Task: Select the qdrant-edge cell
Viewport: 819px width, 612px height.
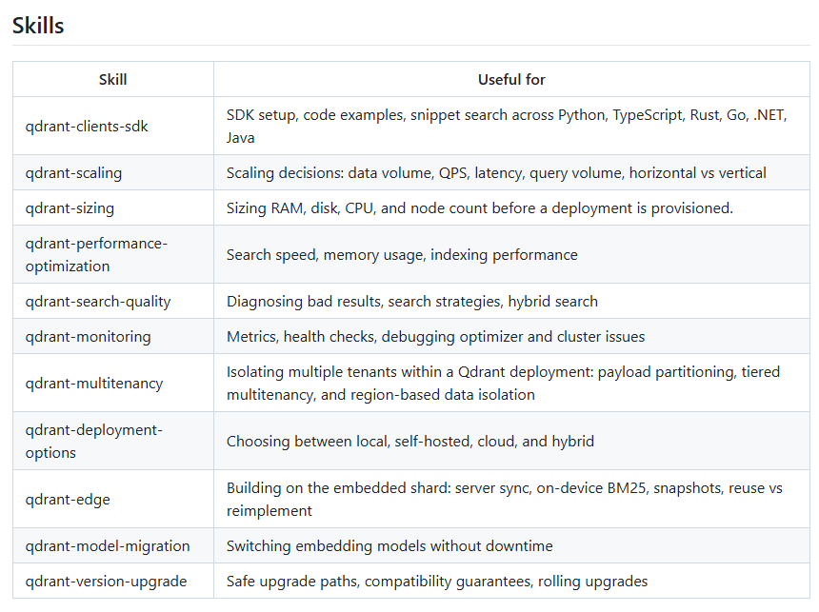Action: tap(112, 499)
